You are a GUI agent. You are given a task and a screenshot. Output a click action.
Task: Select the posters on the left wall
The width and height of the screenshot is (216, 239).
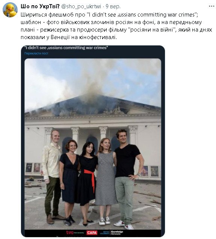[33, 168]
